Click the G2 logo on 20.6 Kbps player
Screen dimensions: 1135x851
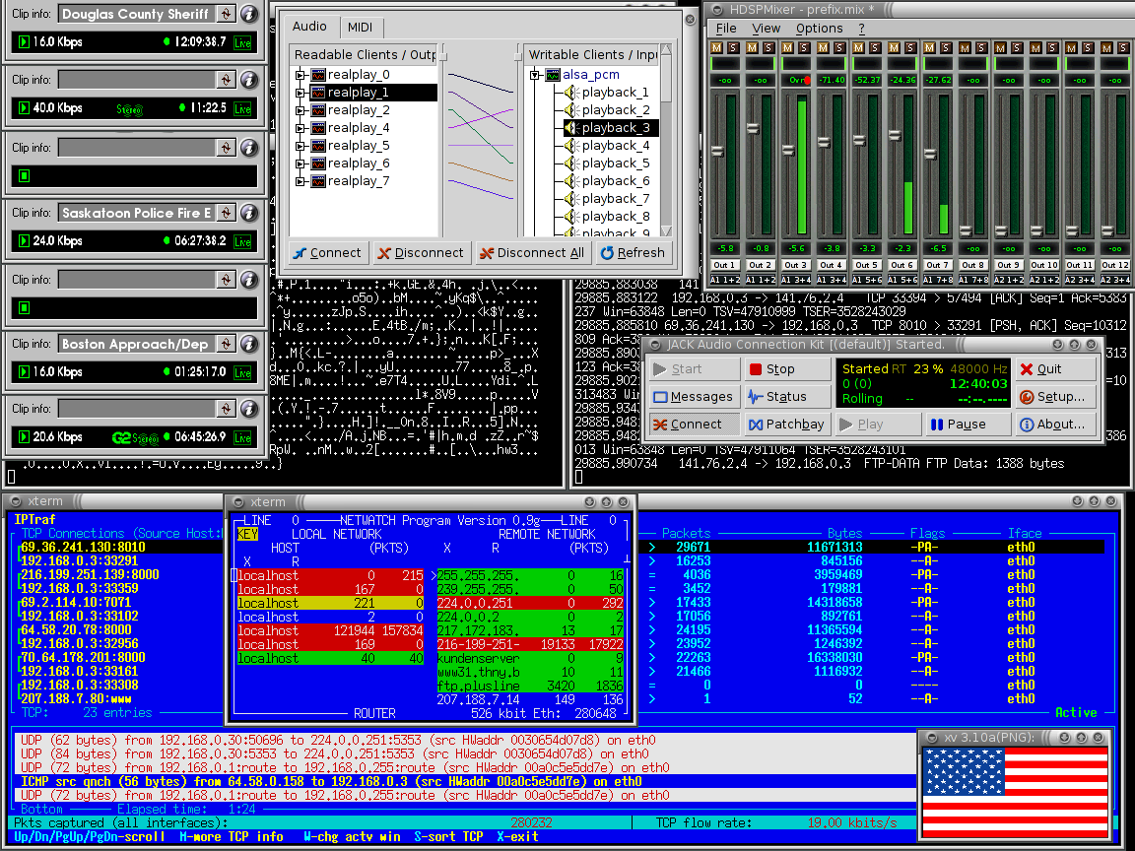pos(121,437)
